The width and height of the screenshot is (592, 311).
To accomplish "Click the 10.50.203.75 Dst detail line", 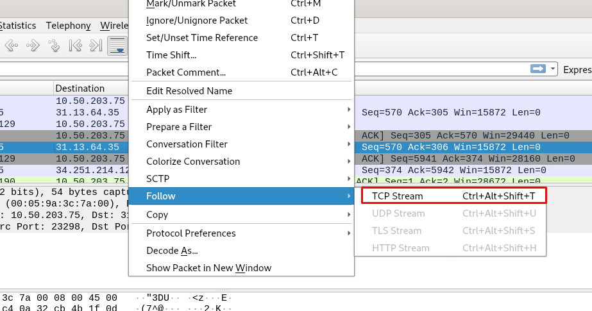I will click(x=64, y=215).
